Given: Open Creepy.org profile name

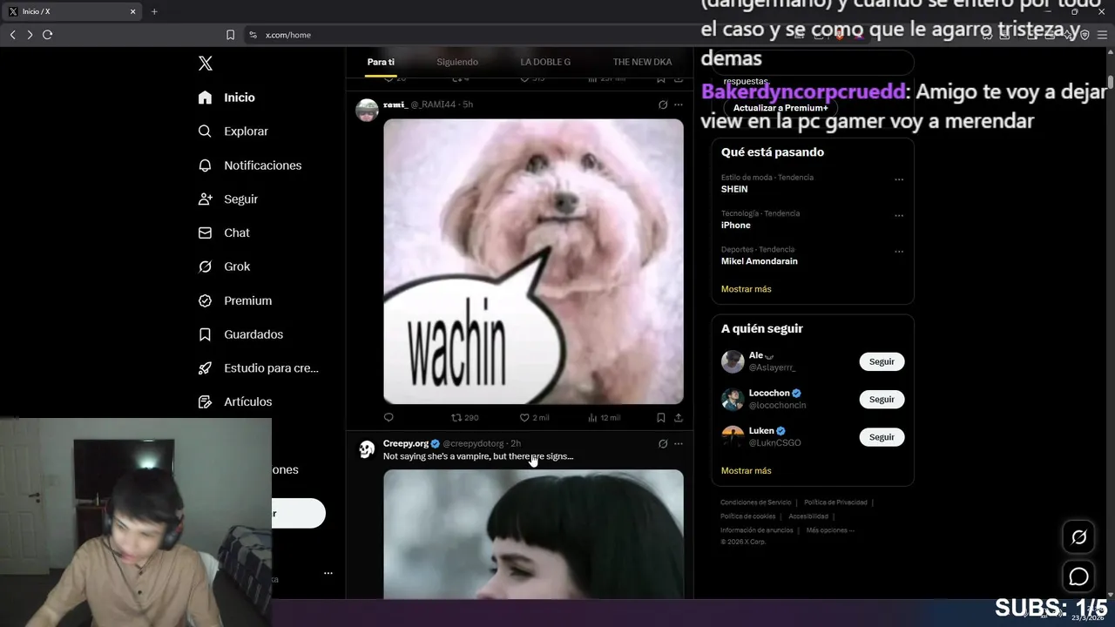Looking at the screenshot, I should click(406, 444).
